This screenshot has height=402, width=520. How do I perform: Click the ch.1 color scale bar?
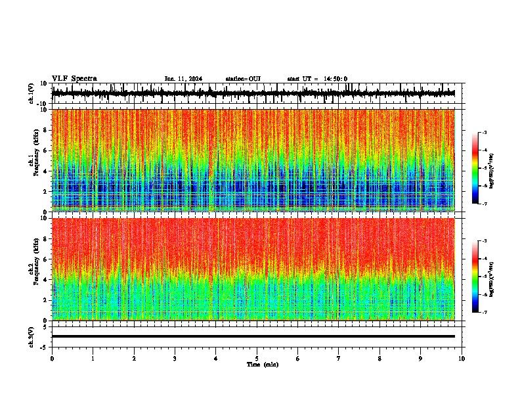(475, 168)
